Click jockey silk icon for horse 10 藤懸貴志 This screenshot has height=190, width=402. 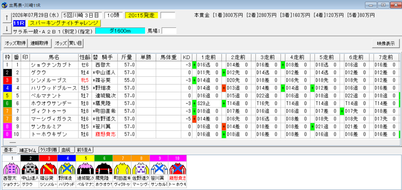tap(177, 168)
